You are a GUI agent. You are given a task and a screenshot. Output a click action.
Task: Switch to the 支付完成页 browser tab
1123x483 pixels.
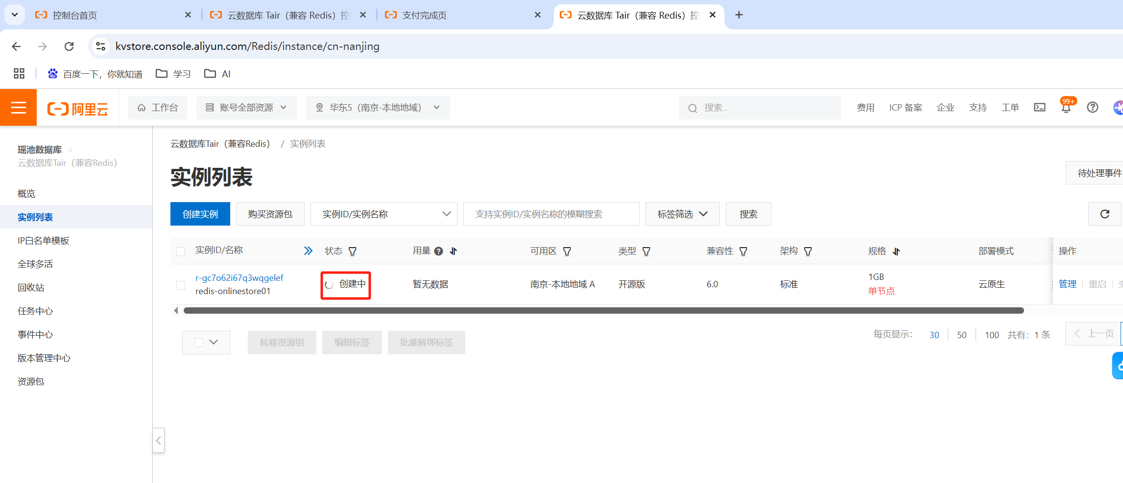coord(463,15)
